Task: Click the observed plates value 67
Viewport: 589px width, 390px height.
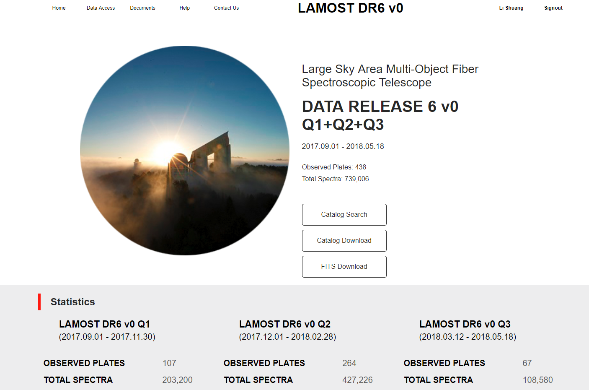Action: [x=527, y=363]
